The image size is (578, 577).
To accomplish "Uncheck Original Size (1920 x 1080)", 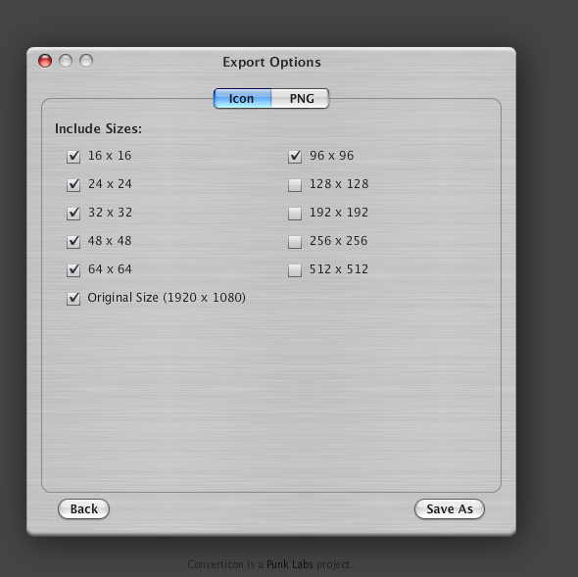I will tap(73, 299).
